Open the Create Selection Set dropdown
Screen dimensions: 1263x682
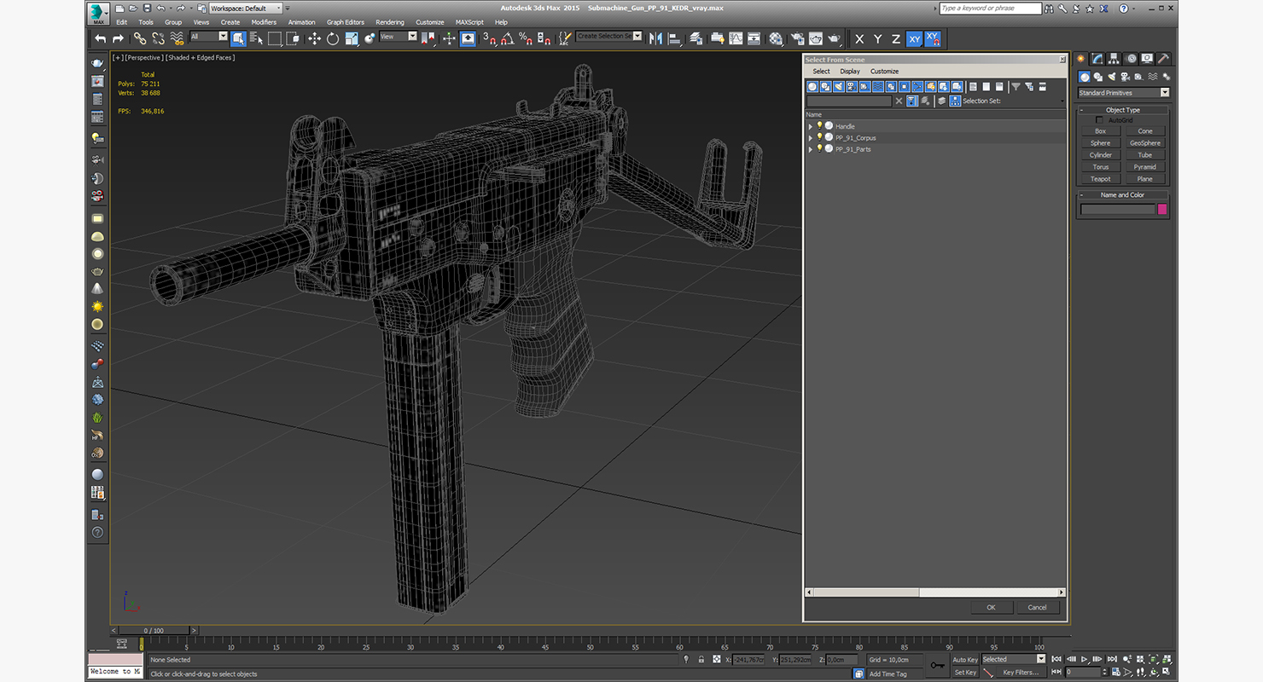point(608,36)
